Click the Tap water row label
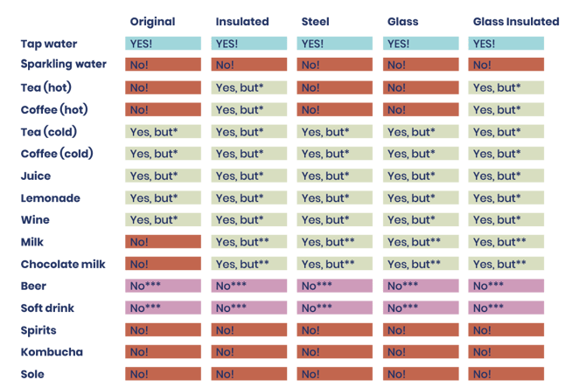 [x=48, y=44]
